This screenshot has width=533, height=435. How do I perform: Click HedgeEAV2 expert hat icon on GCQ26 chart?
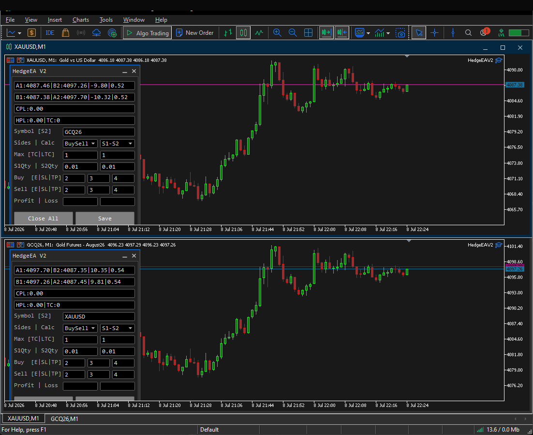click(x=499, y=245)
